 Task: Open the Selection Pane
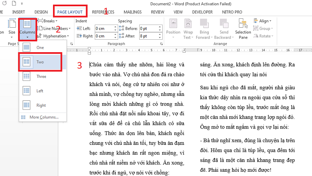tap(243, 29)
